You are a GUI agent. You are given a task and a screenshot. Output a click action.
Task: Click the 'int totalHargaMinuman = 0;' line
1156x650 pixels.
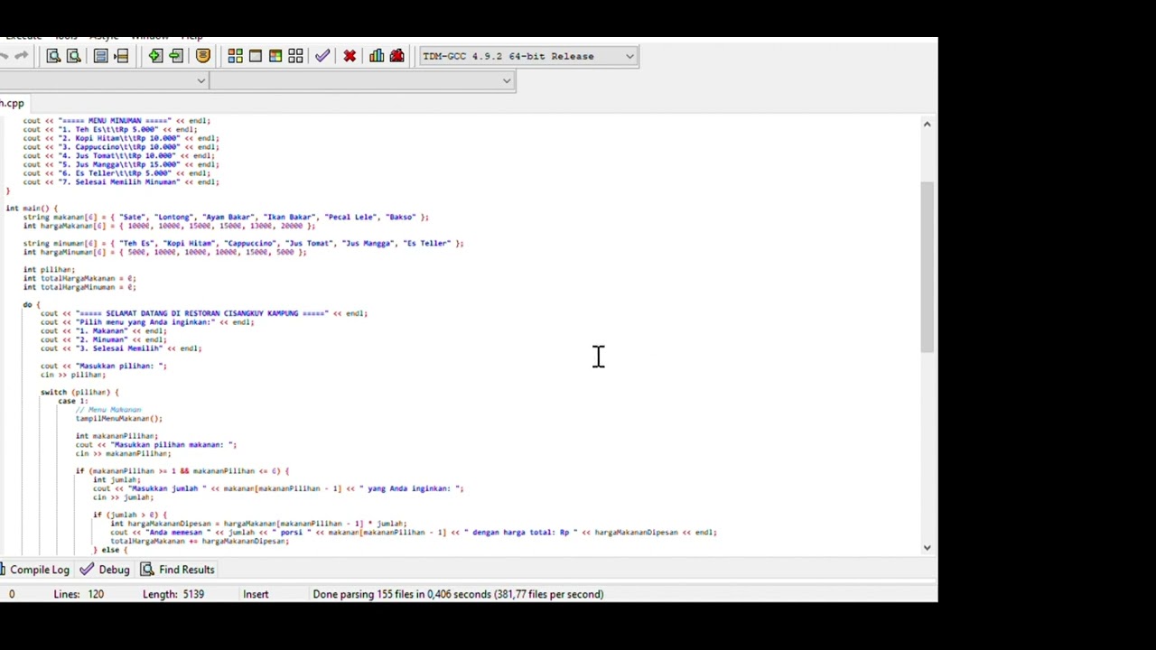(x=79, y=287)
